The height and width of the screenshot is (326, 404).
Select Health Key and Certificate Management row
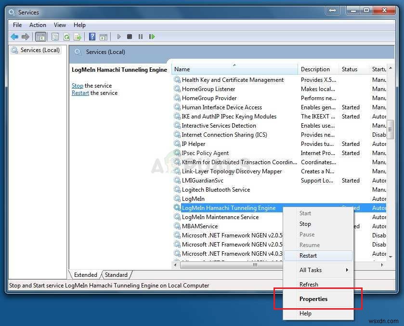pos(280,79)
